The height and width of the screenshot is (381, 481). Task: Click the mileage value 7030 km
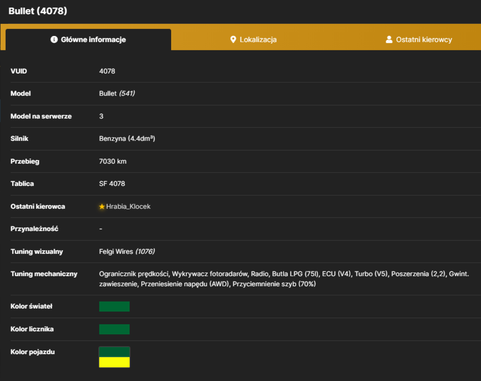click(113, 162)
